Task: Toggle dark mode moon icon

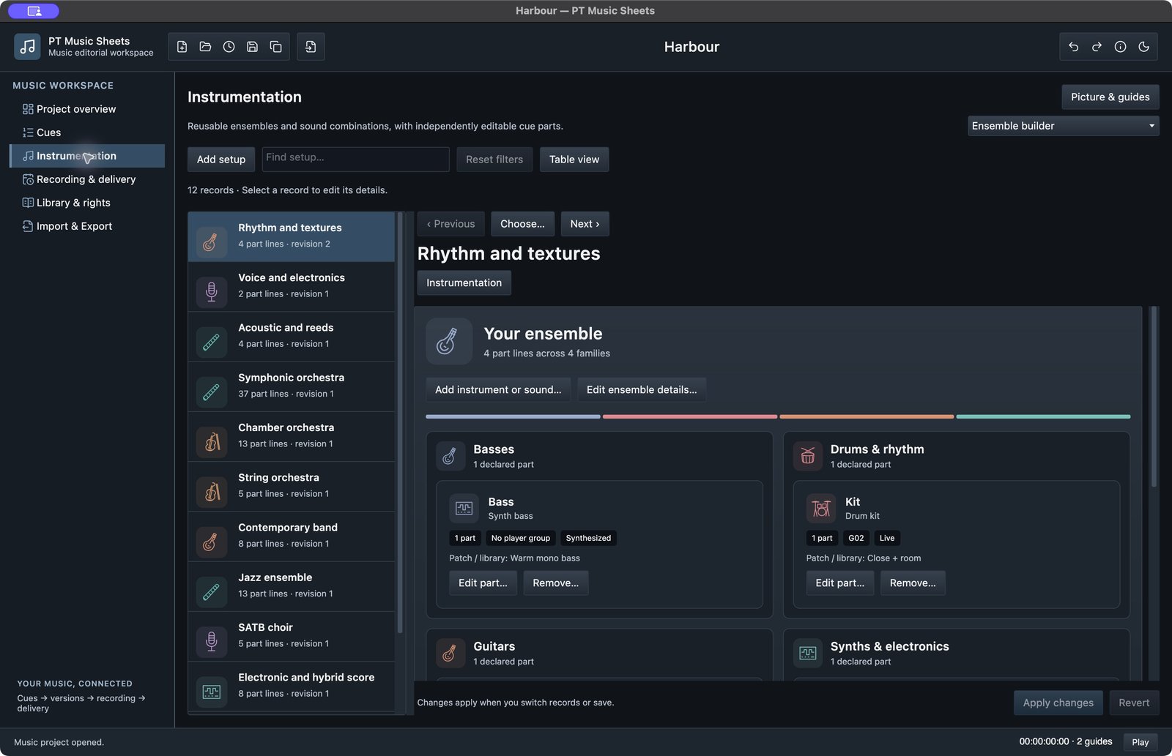Action: [x=1144, y=47]
